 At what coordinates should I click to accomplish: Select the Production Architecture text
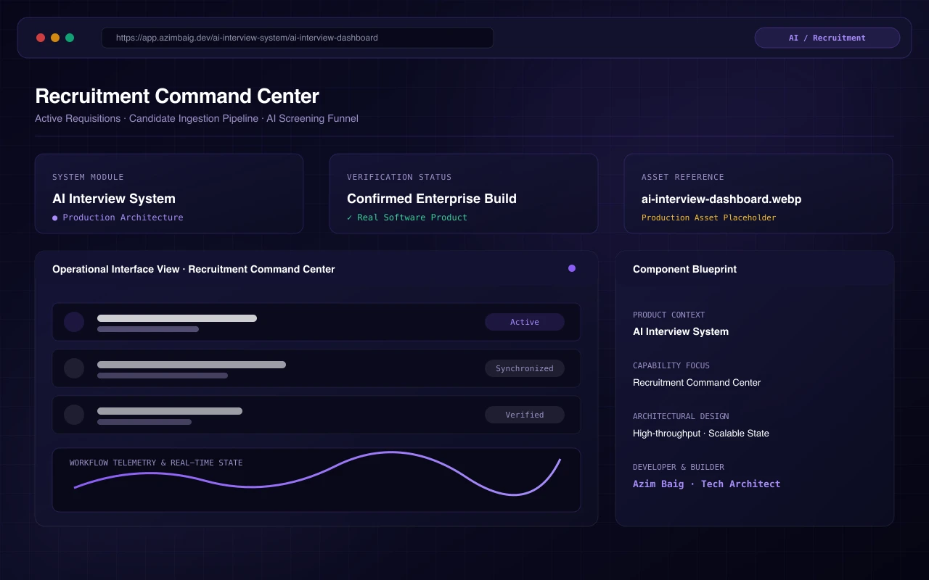pyautogui.click(x=123, y=217)
